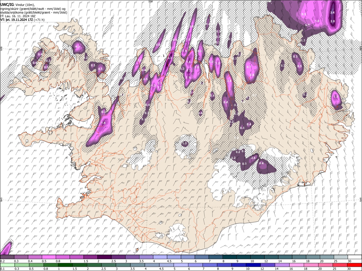362x271 pixels.
Task: Click the pale grey 25–30 snow legend swatch
Action: click(341, 257)
